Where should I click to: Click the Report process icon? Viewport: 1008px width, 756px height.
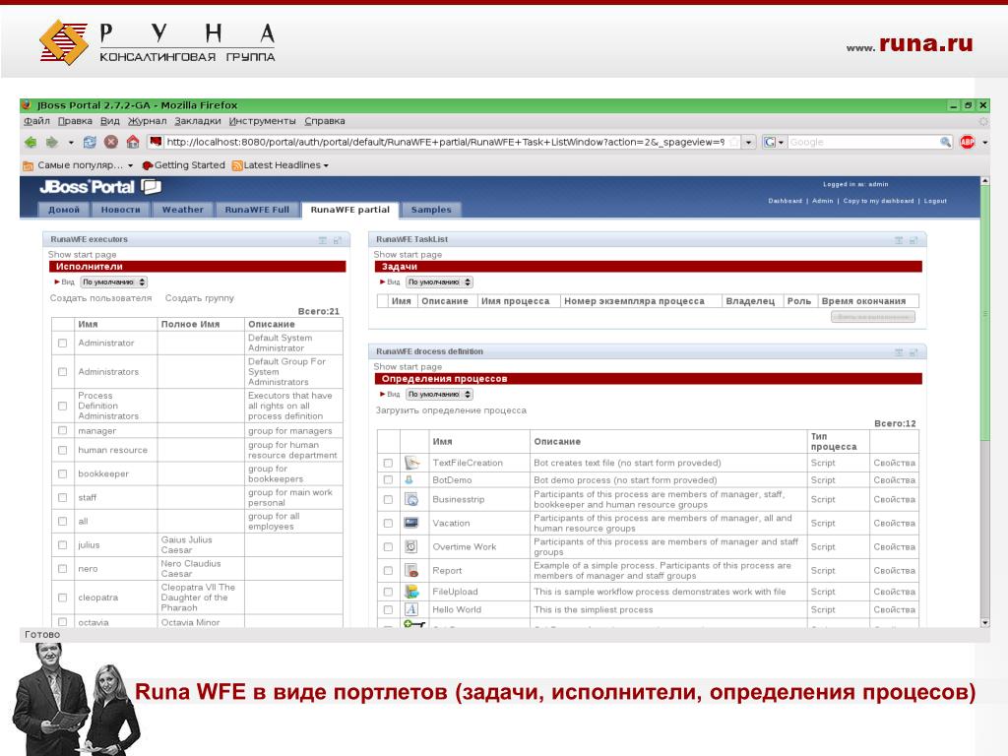411,570
